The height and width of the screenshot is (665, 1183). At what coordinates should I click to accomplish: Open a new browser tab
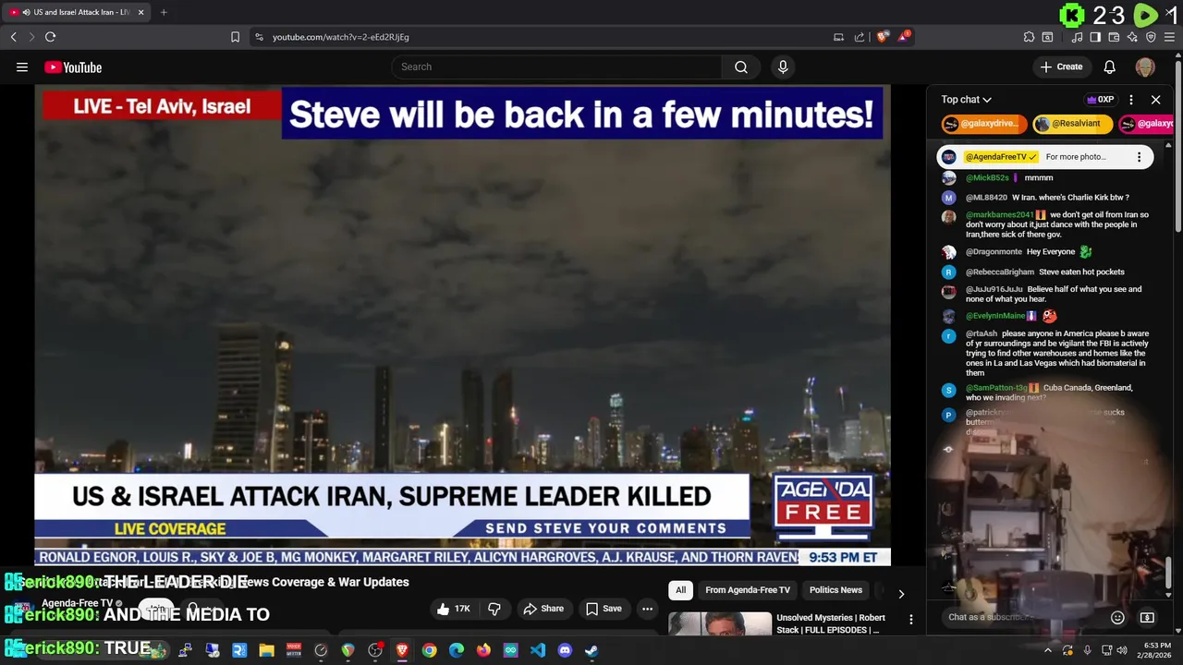pyautogui.click(x=164, y=12)
